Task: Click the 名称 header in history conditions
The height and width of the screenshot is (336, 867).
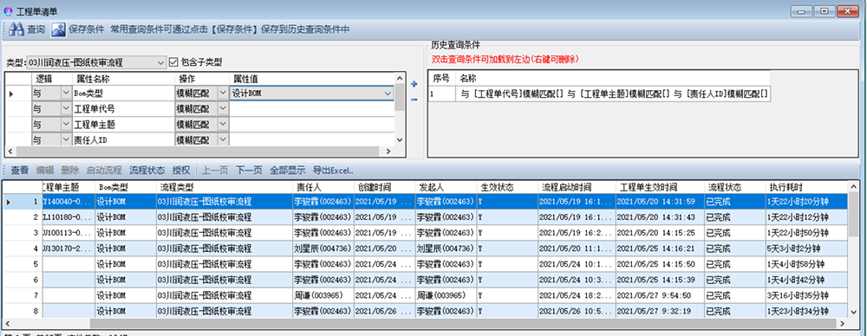Action: pos(613,79)
